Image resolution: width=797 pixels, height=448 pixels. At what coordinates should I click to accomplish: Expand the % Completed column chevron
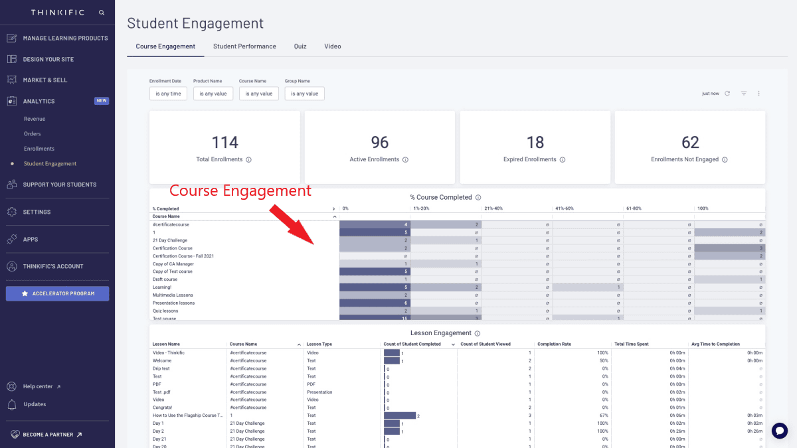(333, 209)
